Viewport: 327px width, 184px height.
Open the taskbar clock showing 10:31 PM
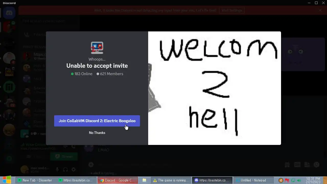click(x=313, y=180)
